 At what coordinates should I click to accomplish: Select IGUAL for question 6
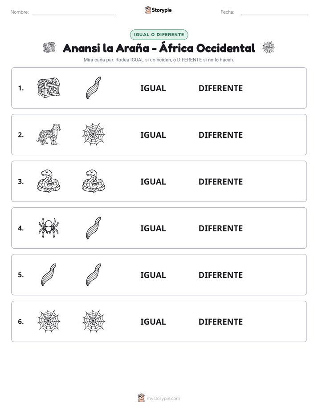[x=153, y=321]
